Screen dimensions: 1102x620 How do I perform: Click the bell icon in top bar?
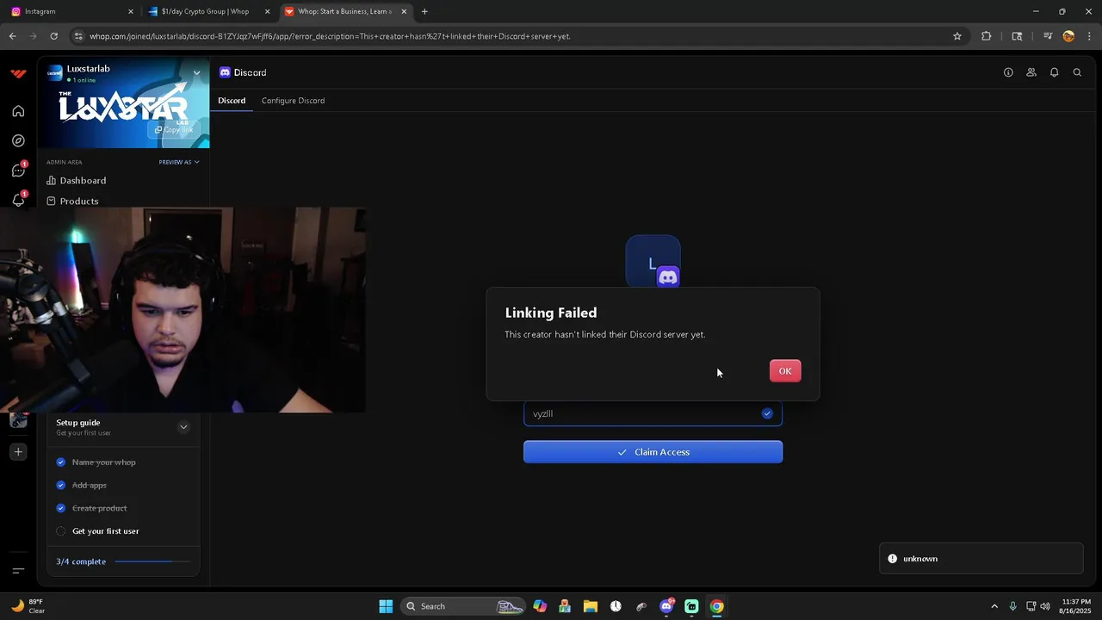pyautogui.click(x=1054, y=72)
